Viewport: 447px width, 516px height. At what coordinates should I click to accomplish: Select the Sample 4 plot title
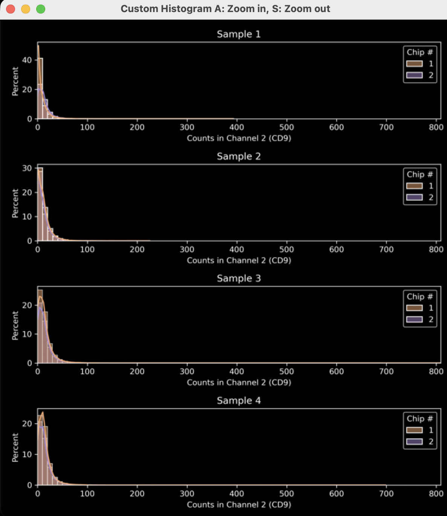[239, 401]
